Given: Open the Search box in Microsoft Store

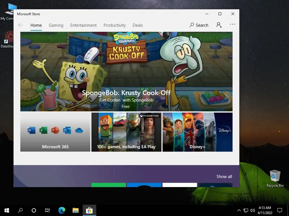Looking at the screenshot, I should [199, 25].
